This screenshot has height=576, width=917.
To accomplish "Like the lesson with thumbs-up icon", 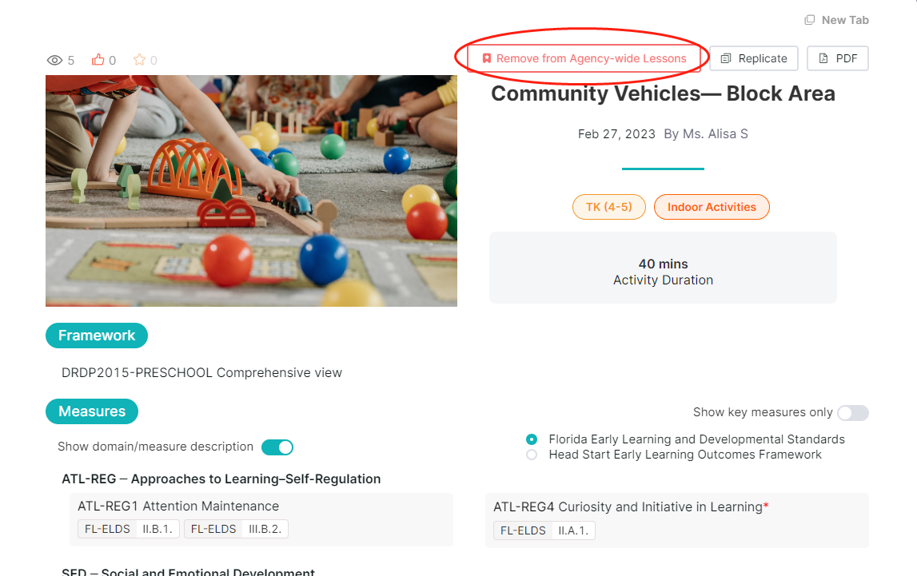I will coord(98,60).
